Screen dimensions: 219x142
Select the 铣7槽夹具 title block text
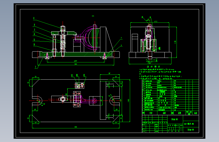[x=189, y=124]
